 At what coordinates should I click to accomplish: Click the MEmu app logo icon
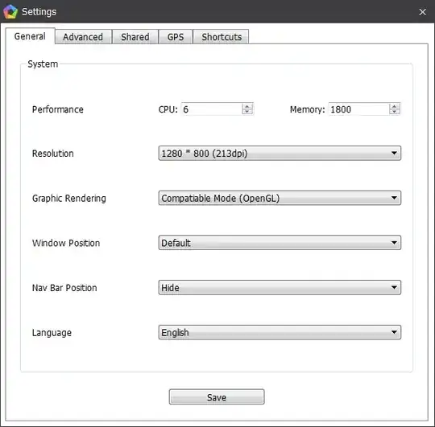coord(10,11)
